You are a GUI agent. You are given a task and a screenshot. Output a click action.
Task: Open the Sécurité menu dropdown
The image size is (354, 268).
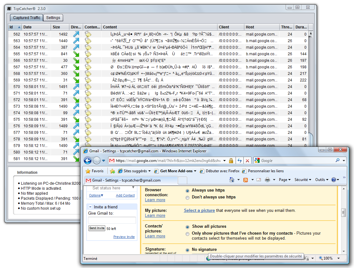(x=303, y=180)
